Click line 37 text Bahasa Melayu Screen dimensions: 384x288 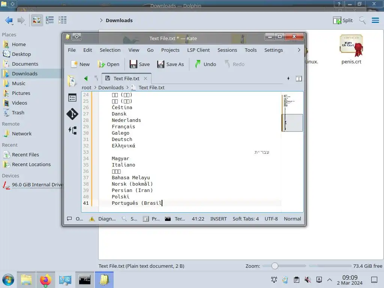(131, 177)
